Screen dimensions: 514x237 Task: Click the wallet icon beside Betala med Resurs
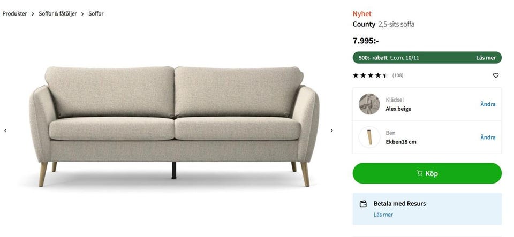(x=363, y=204)
